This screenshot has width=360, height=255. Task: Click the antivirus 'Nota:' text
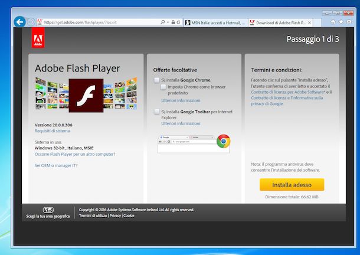[285, 167]
